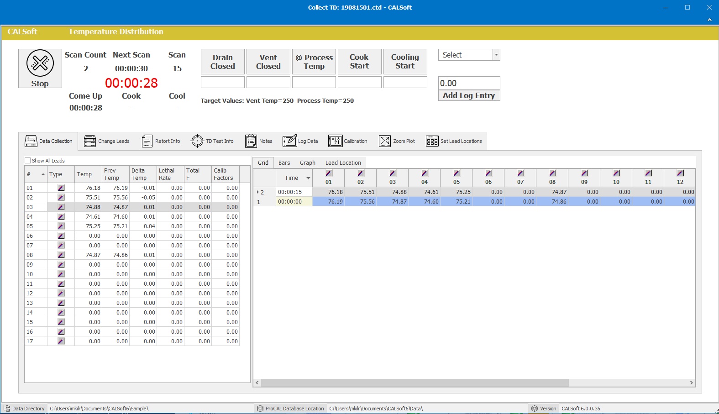This screenshot has width=719, height=414.
Task: Open the Calibration sliders icon
Action: tap(335, 141)
